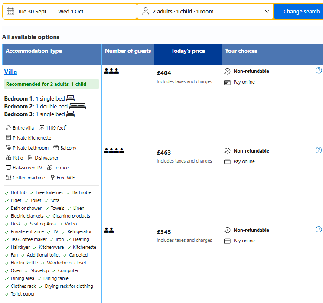Click the three-guest occupancy icon
This screenshot has width=323, height=303.
coord(111,72)
